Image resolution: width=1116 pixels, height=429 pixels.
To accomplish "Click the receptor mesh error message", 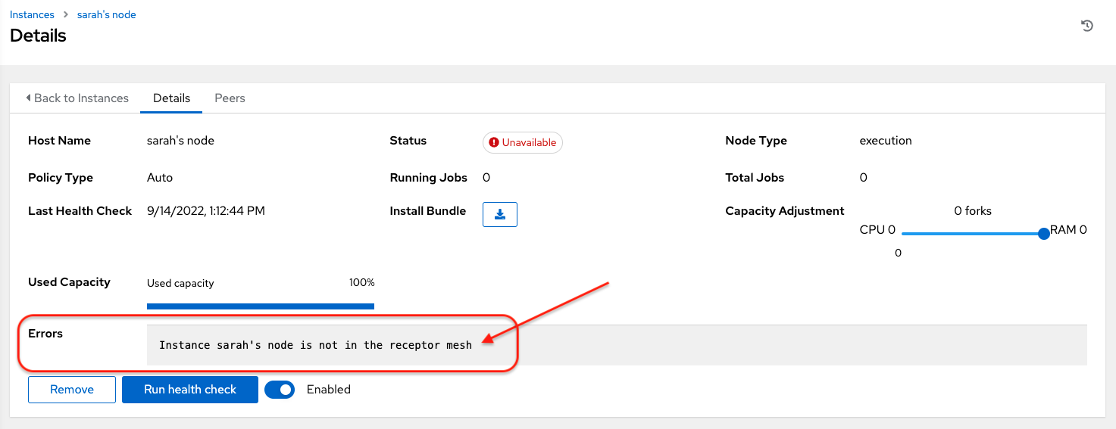I will tap(315, 345).
